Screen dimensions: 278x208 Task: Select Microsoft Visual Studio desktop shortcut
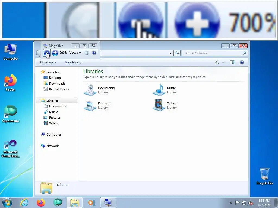tap(11, 149)
